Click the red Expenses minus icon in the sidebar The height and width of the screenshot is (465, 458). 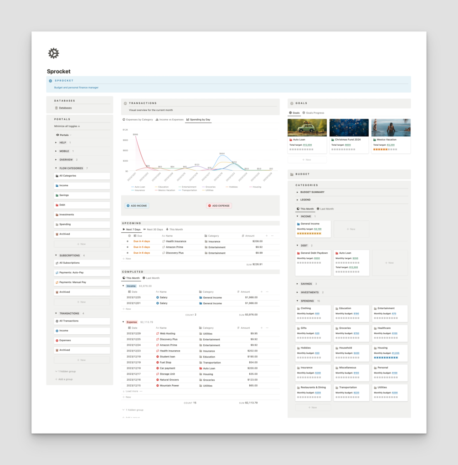tap(57, 341)
